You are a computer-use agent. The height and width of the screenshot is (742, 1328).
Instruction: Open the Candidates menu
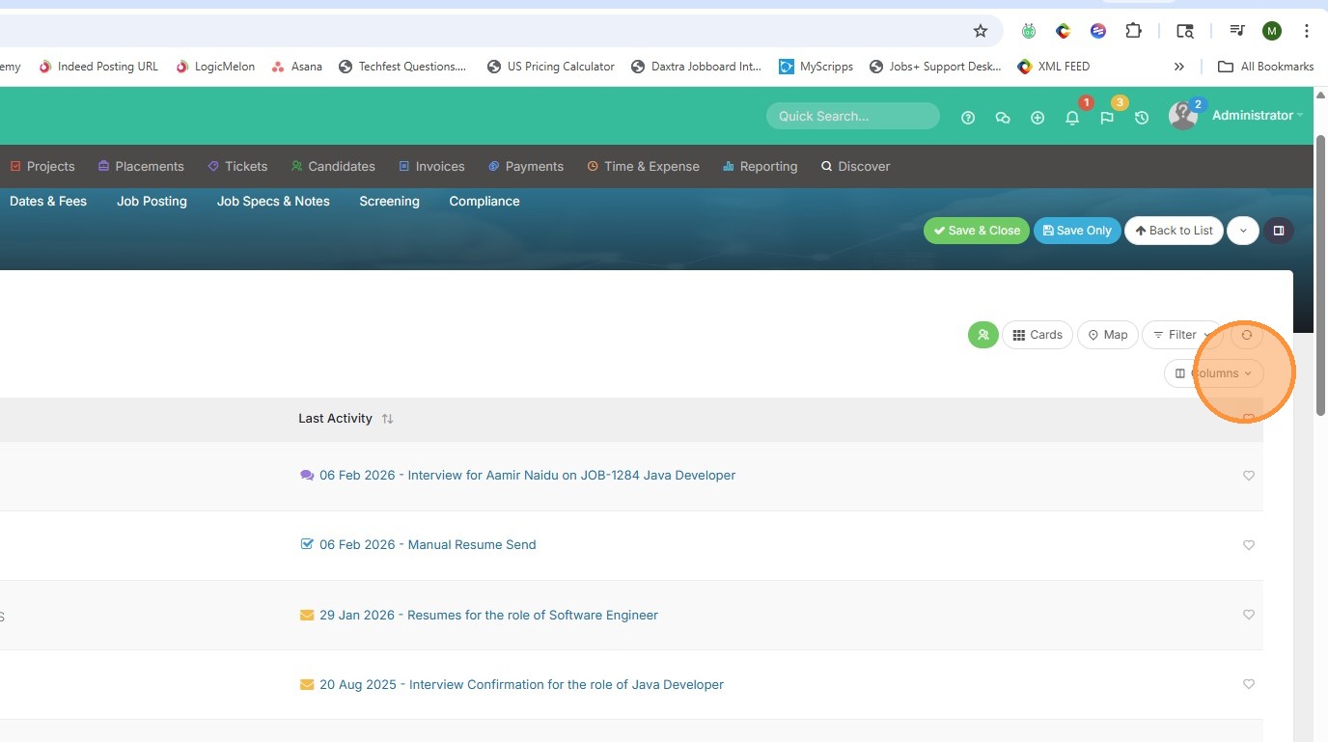333,166
